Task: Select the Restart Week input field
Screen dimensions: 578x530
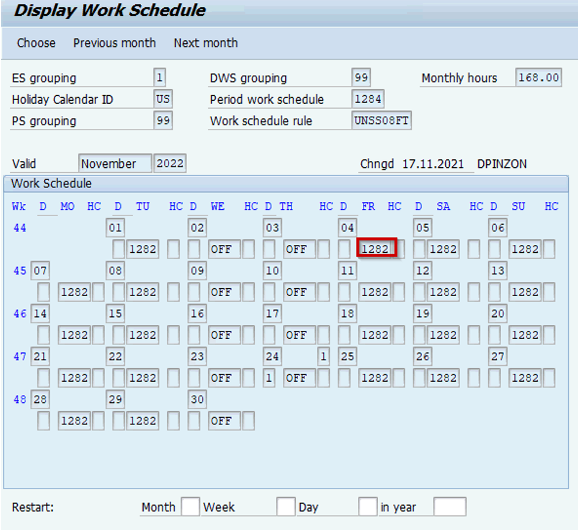Action: pos(286,507)
